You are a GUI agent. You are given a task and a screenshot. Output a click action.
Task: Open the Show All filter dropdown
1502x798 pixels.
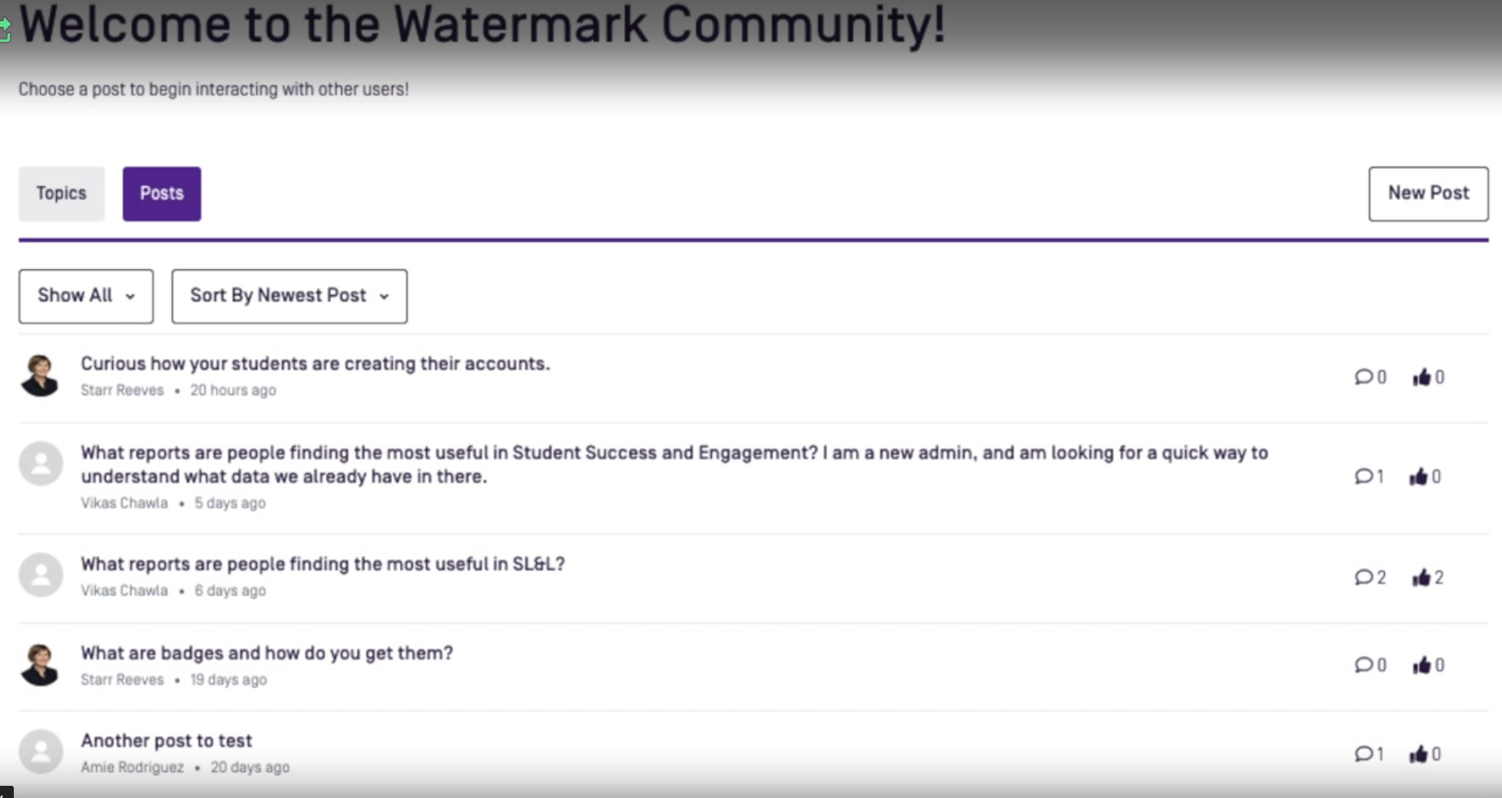(86, 296)
